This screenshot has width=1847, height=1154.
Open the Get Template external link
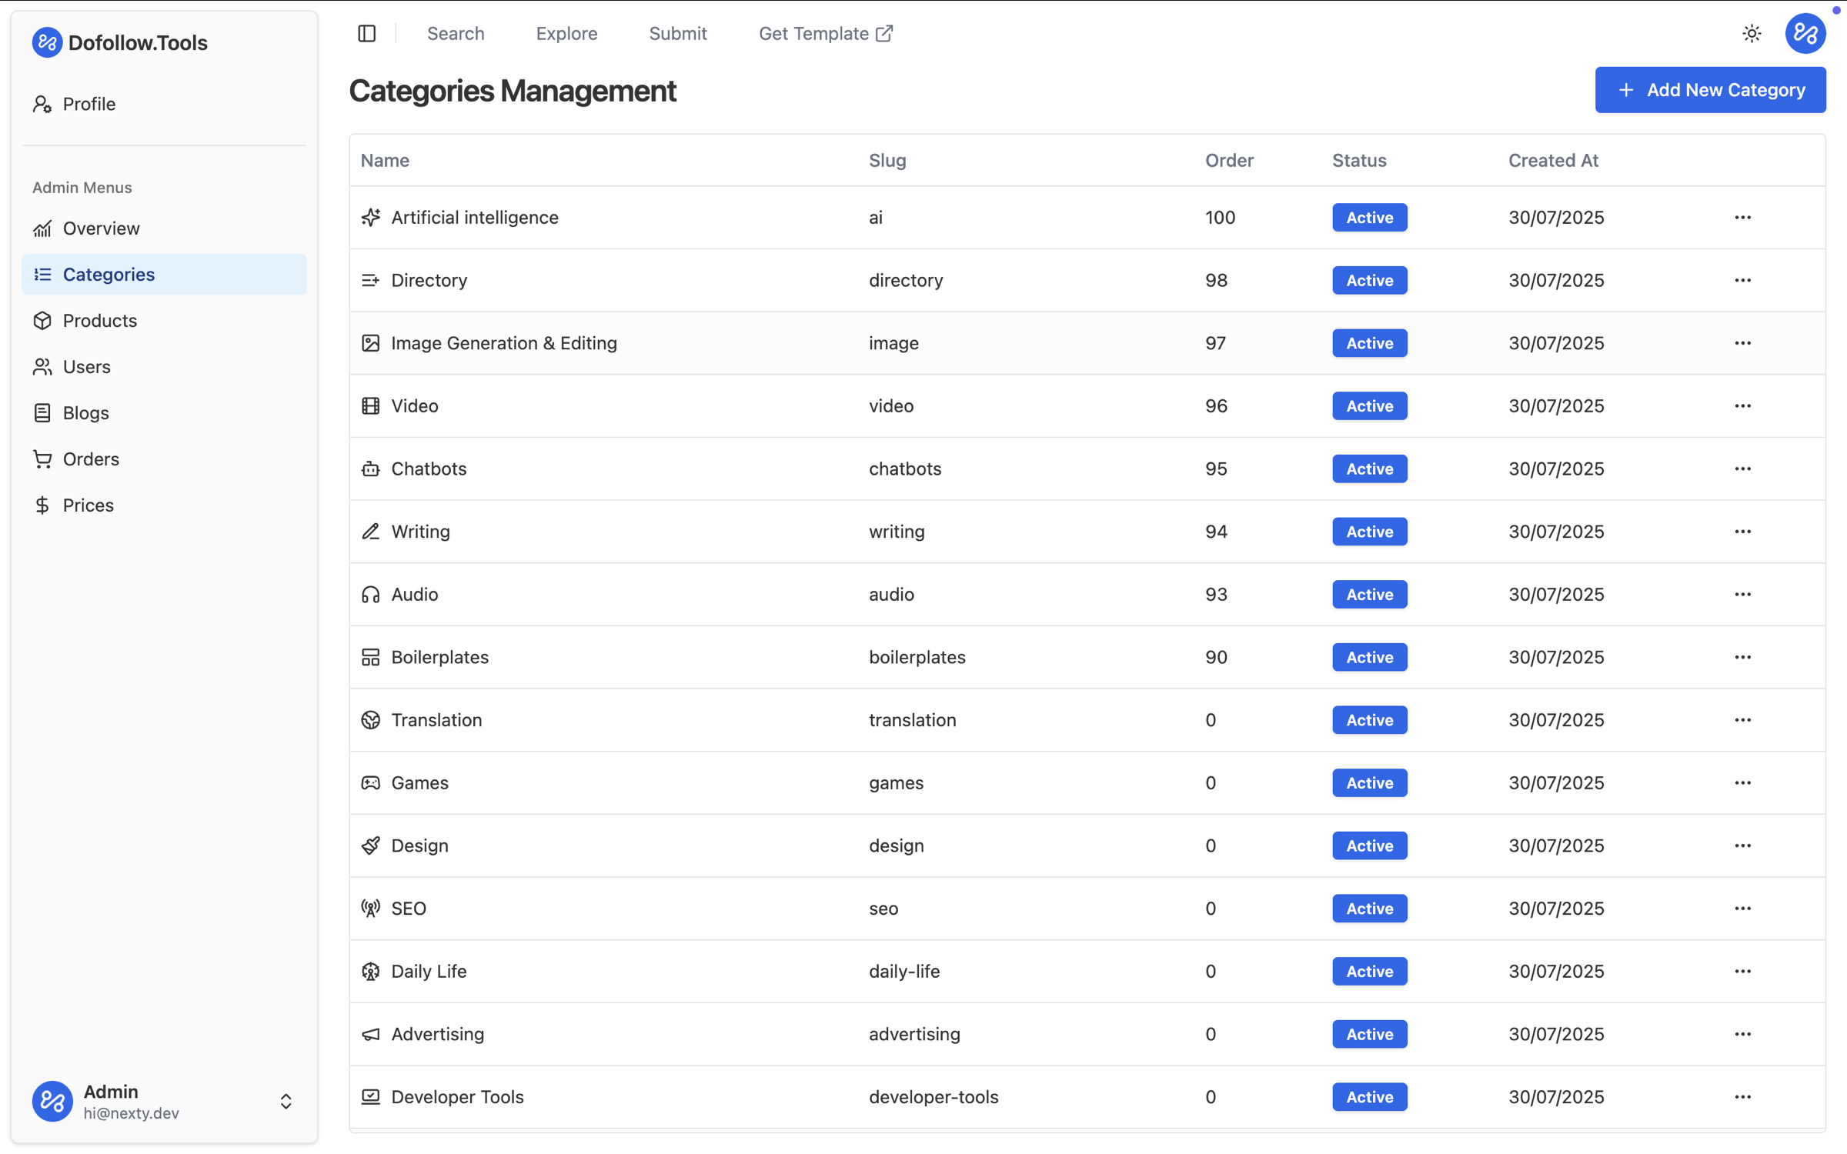(x=825, y=34)
